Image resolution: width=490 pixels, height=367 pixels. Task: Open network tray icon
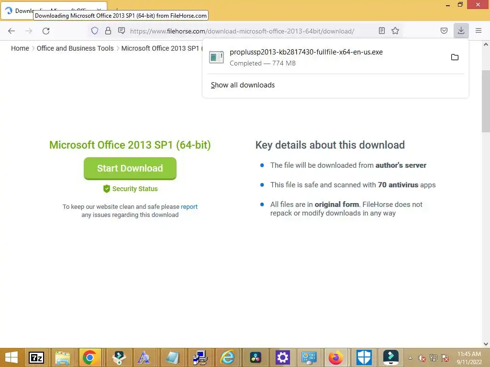[434, 358]
